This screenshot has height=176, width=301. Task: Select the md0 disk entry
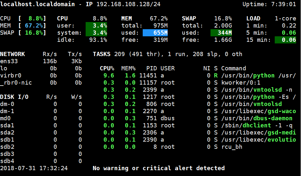pos(6,118)
